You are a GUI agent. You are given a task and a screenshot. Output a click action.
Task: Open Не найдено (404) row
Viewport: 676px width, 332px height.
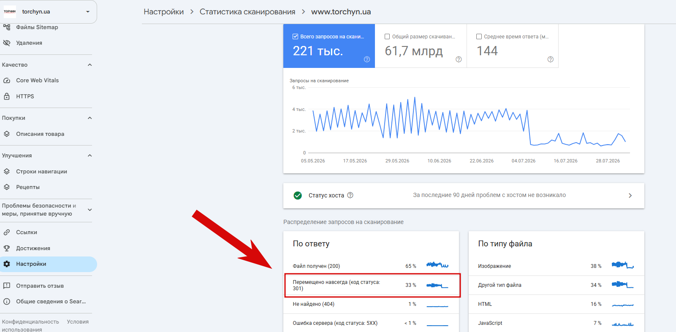click(371, 304)
